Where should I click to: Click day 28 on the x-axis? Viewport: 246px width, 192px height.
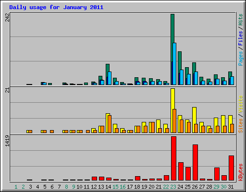[x=209, y=187]
